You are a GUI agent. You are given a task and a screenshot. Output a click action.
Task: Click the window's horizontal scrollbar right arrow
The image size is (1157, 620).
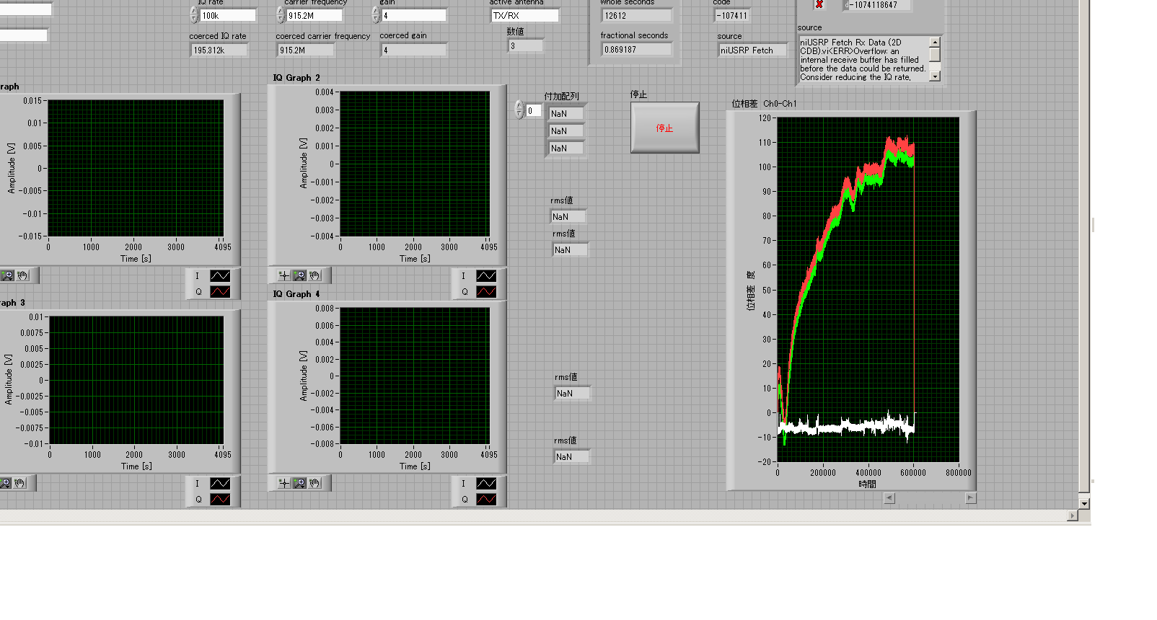[1073, 515]
